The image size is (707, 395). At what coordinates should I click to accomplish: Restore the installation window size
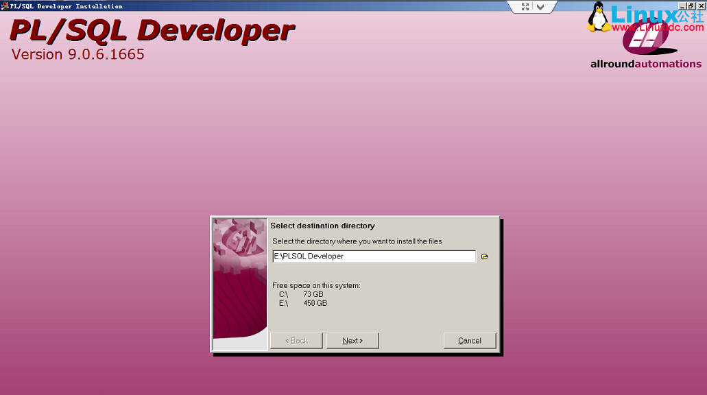691,6
